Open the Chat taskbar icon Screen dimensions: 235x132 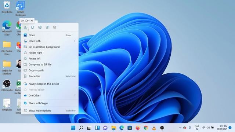(x=105, y=128)
